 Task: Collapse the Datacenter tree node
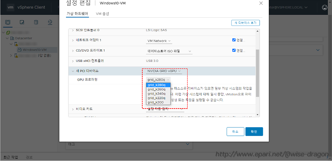pyautogui.click(x=7, y=38)
